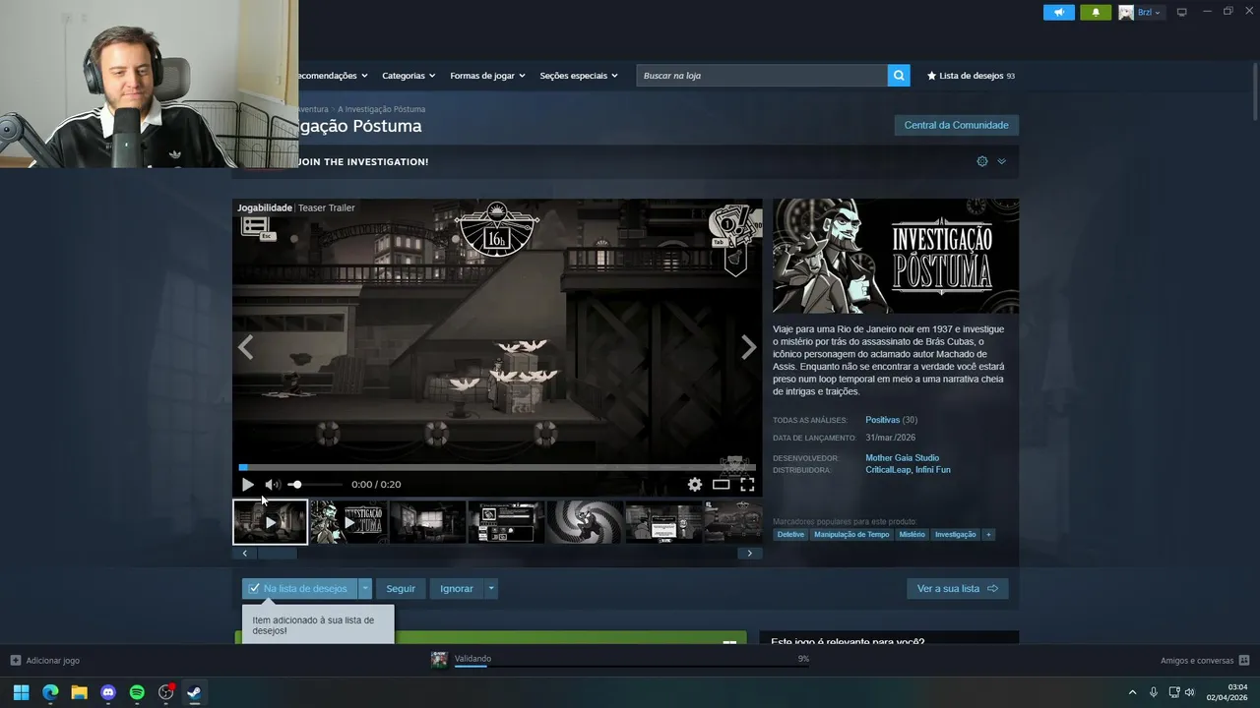Viewport: 1260px width, 708px height.
Task: Click the Seguir button
Action: (x=401, y=588)
